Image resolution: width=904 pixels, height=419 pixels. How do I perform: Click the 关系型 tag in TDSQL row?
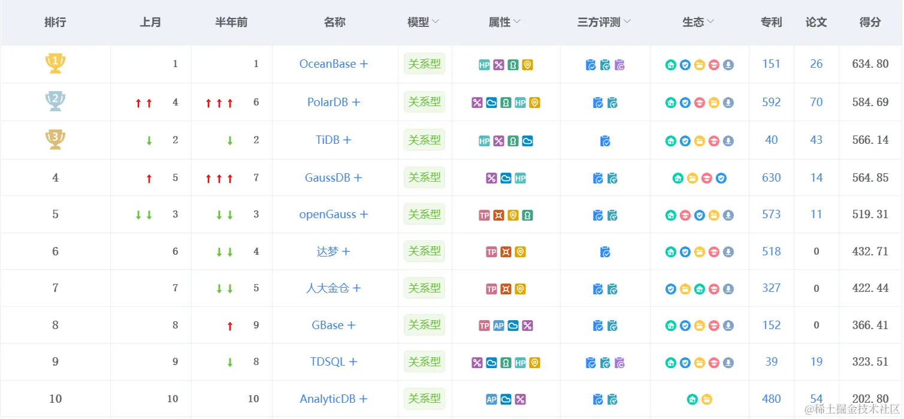click(424, 361)
